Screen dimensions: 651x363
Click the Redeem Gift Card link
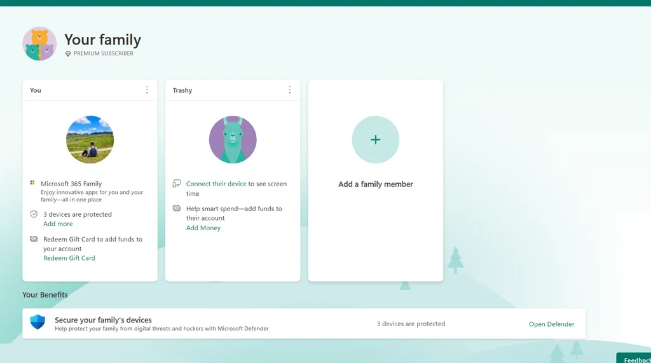coord(69,258)
